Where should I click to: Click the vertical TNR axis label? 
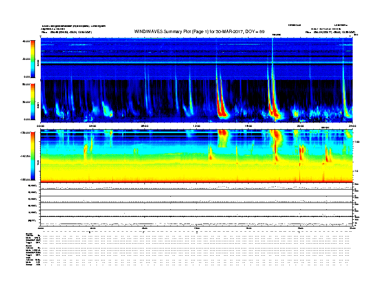click(x=38, y=163)
